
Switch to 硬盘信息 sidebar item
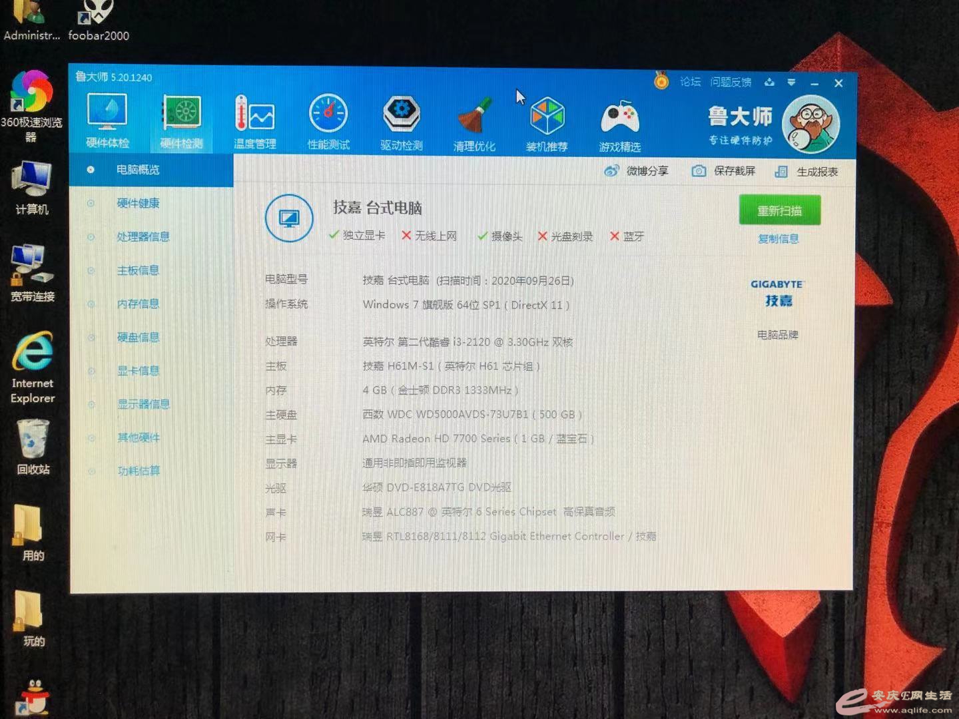pos(139,338)
